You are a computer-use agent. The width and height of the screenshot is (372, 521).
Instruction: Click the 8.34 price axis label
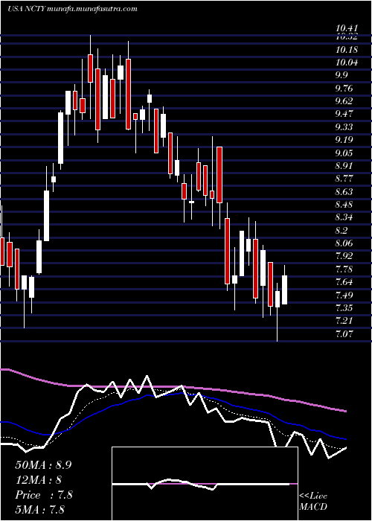pyautogui.click(x=344, y=217)
